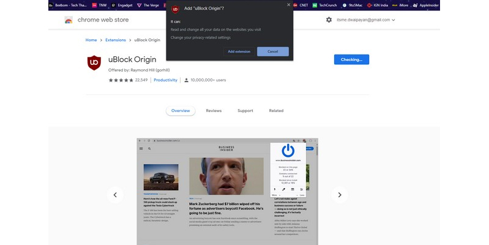Expand the itsme.dwaipayan@gmail.com account dropdown

point(366,20)
